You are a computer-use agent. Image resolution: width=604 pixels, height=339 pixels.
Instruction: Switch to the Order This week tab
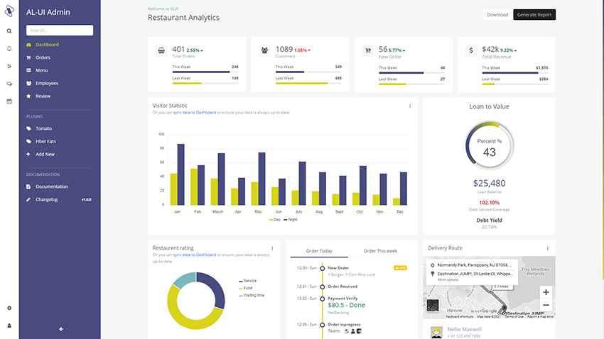click(x=380, y=251)
